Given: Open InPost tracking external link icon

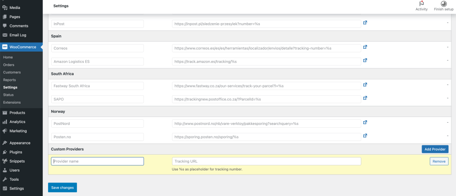Looking at the screenshot, I should pyautogui.click(x=365, y=22).
